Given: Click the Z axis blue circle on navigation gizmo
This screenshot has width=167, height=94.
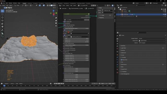Looking at the screenshot, I should (x=53, y=11).
